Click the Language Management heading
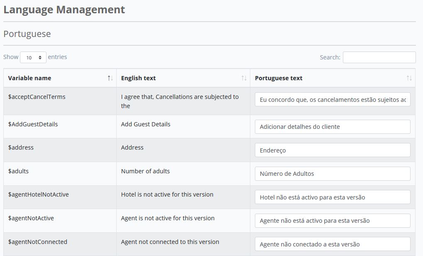 64,9
